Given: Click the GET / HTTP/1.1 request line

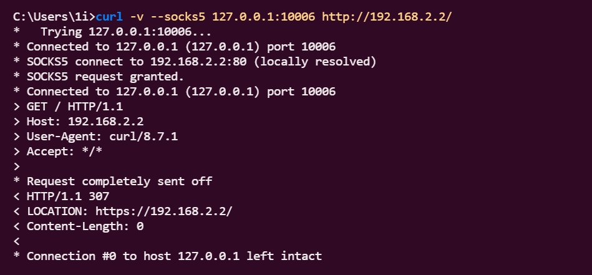Looking at the screenshot, I should (x=75, y=107).
